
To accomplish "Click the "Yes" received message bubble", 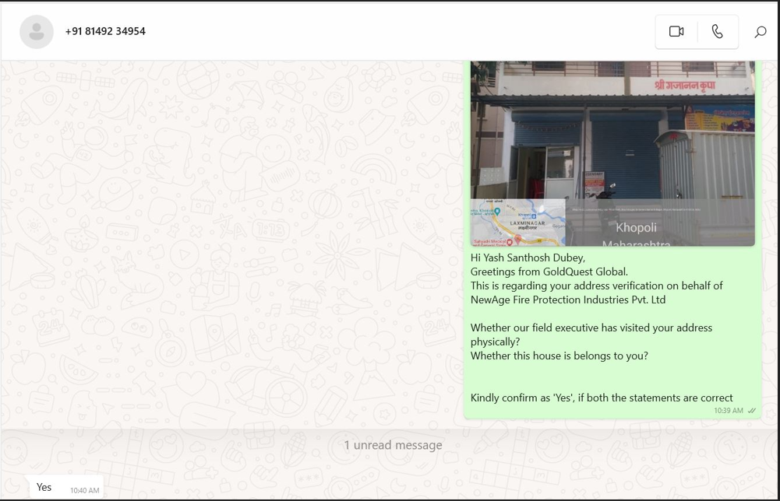I will [65, 488].
